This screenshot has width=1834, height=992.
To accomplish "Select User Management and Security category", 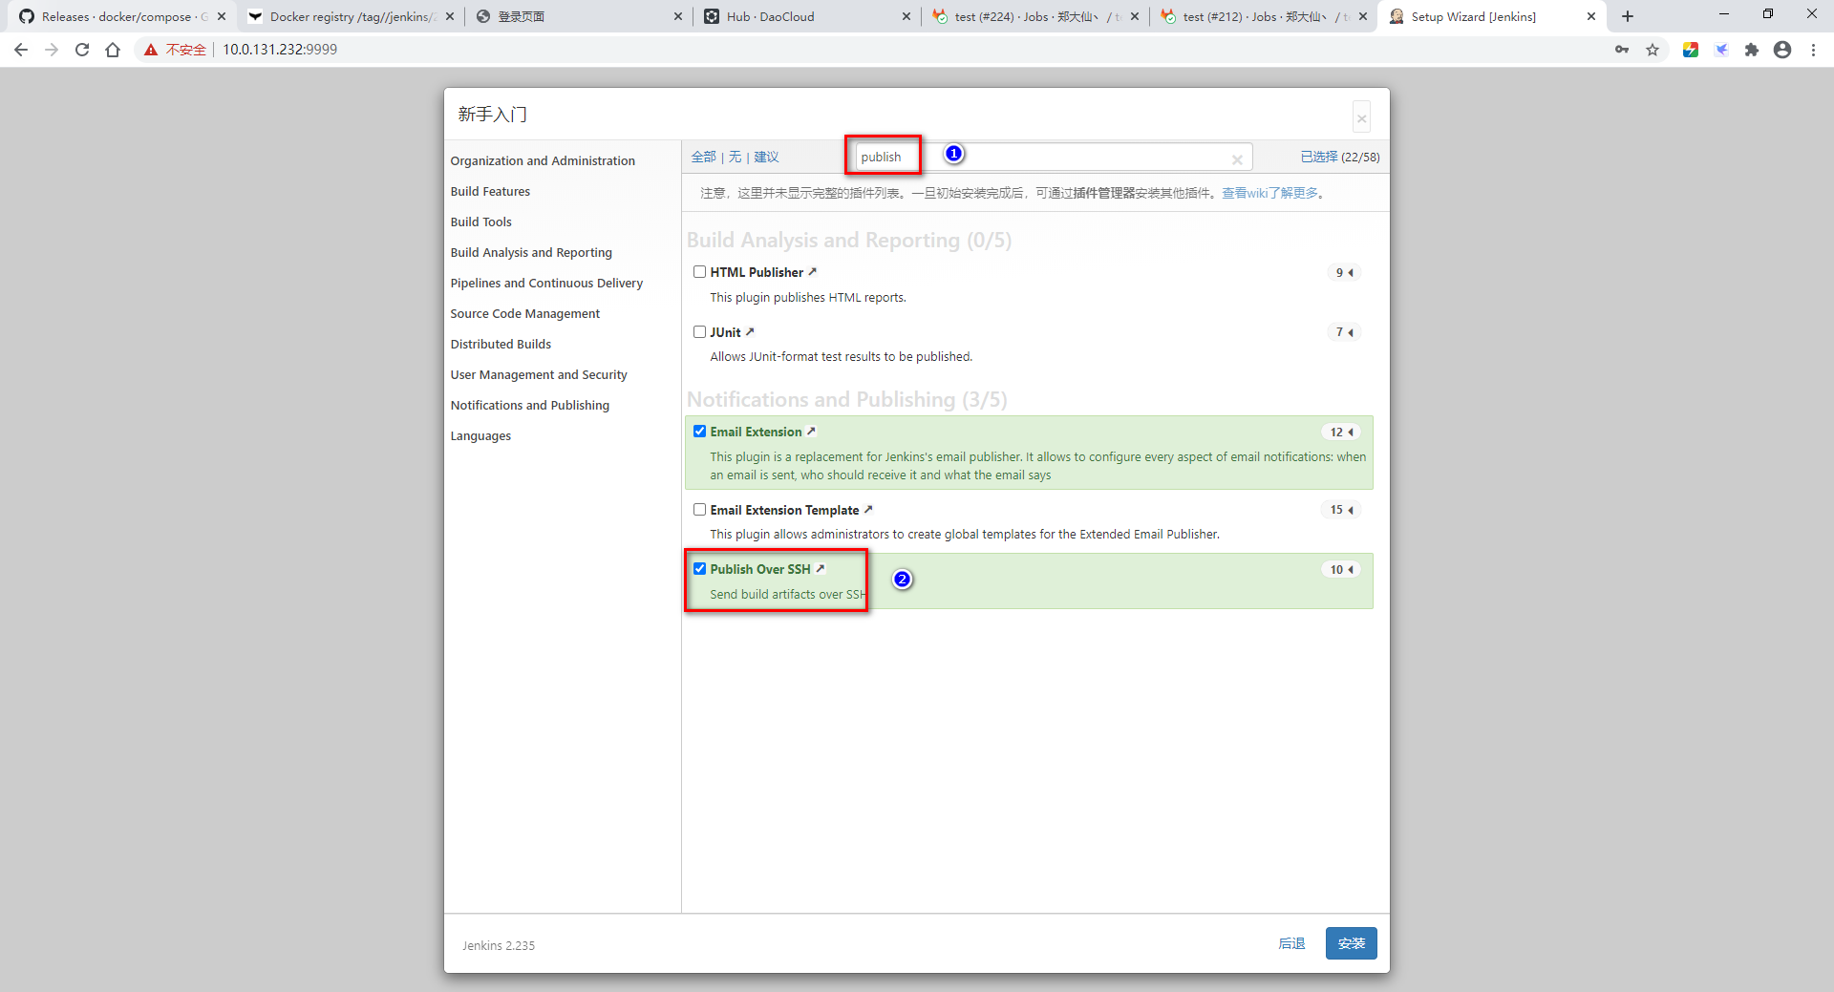I will click(x=539, y=374).
